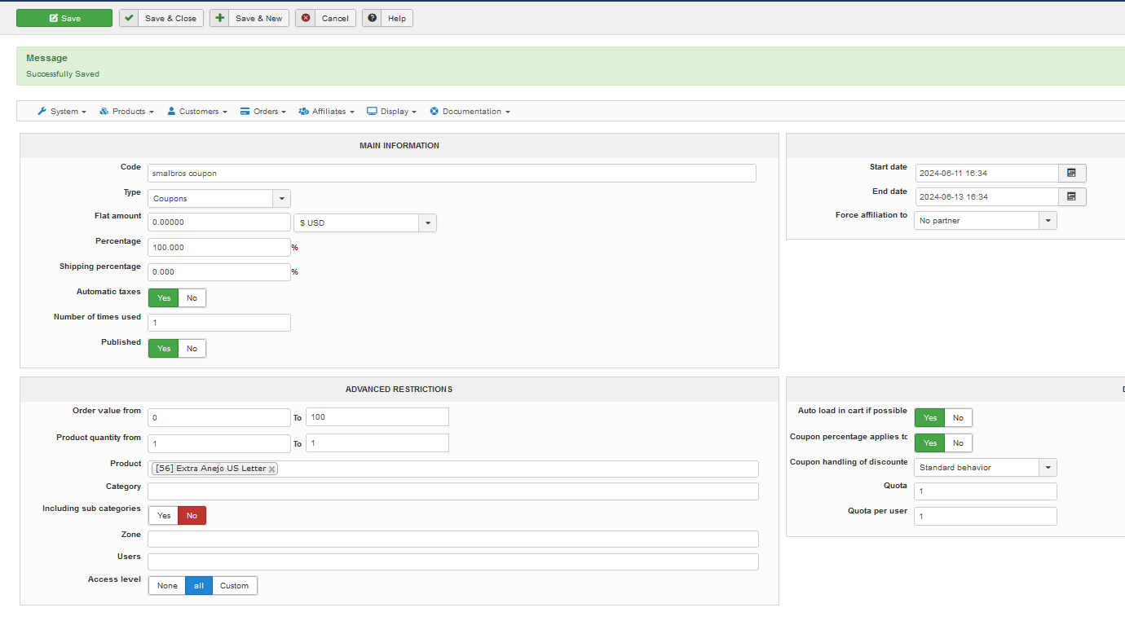Set Auto load in cart to Yes

point(929,417)
